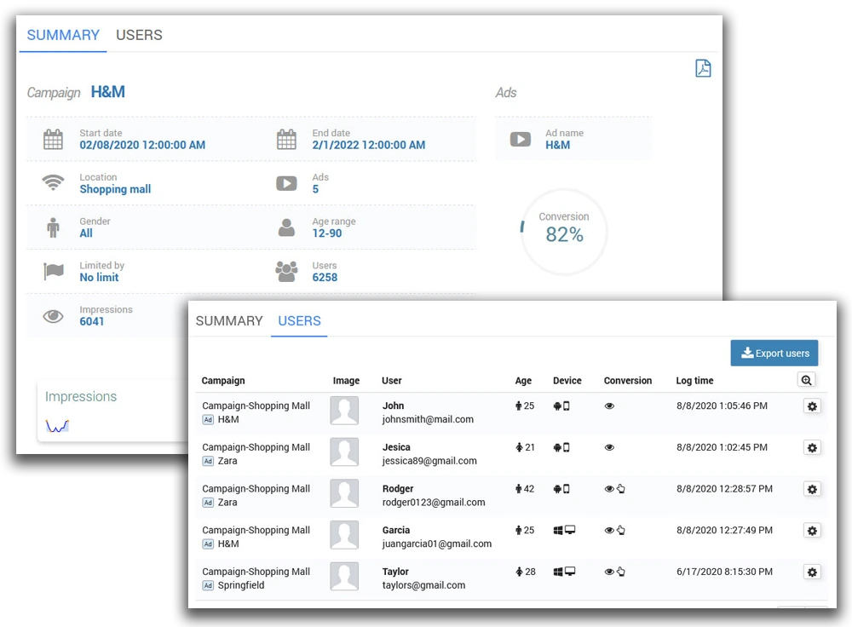Viewport: 852px width, 627px height.
Task: Export summary using the PDF icon
Action: click(x=703, y=69)
